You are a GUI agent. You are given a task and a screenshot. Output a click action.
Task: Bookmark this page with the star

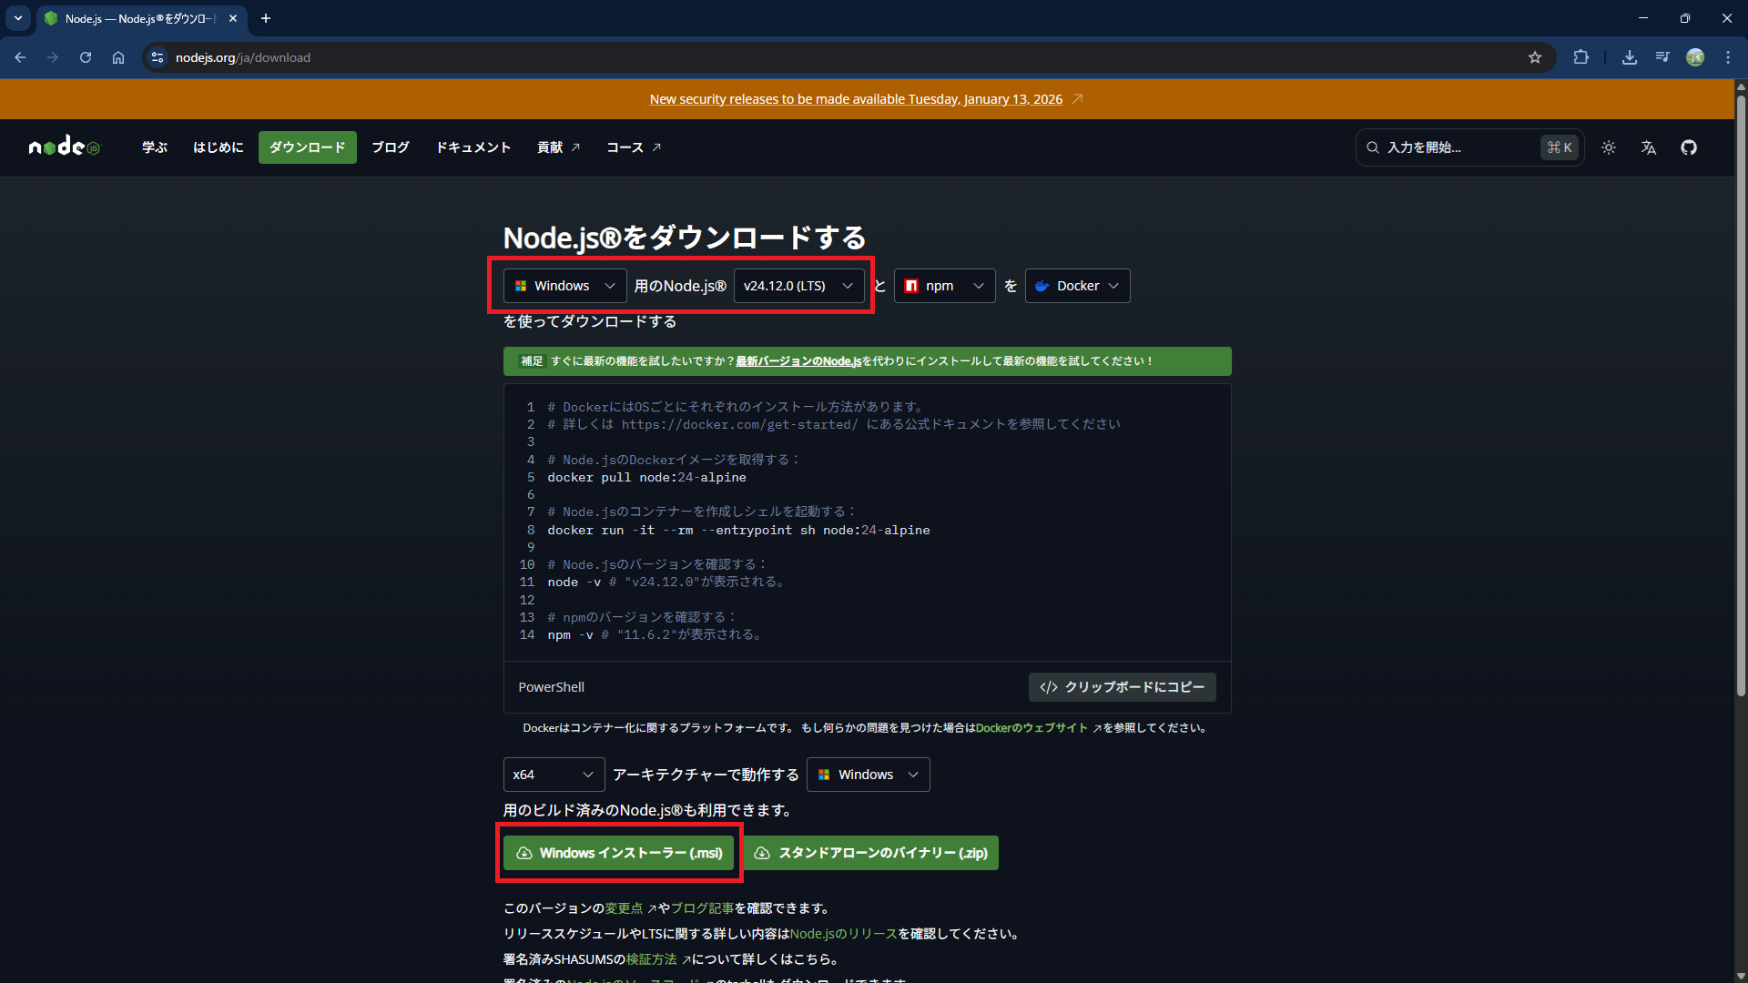[1536, 56]
